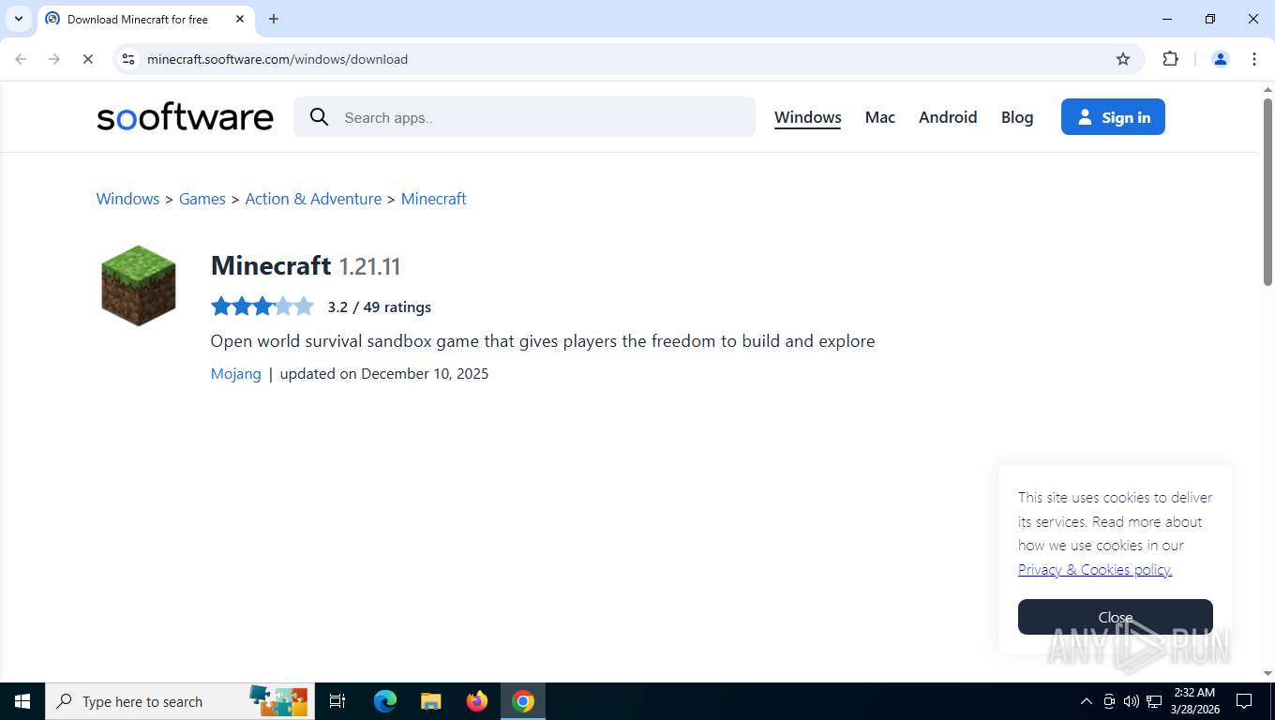Image resolution: width=1275 pixels, height=720 pixels.
Task: Click the updated on December 10, 2025 text
Action: 384,373
